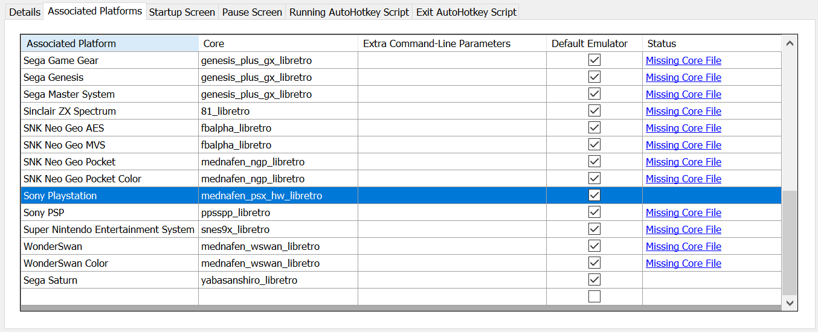Viewport: 818px width, 332px height.
Task: Select the Sony PSP platform cell
Action: pos(109,212)
